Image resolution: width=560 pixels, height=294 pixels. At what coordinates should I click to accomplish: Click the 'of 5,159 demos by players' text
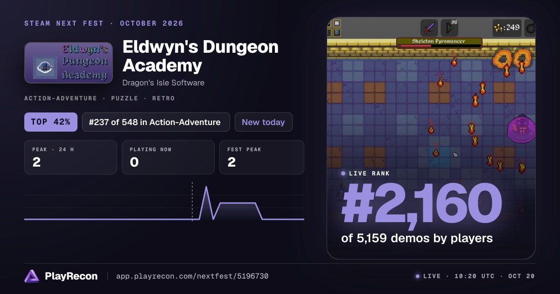click(417, 238)
